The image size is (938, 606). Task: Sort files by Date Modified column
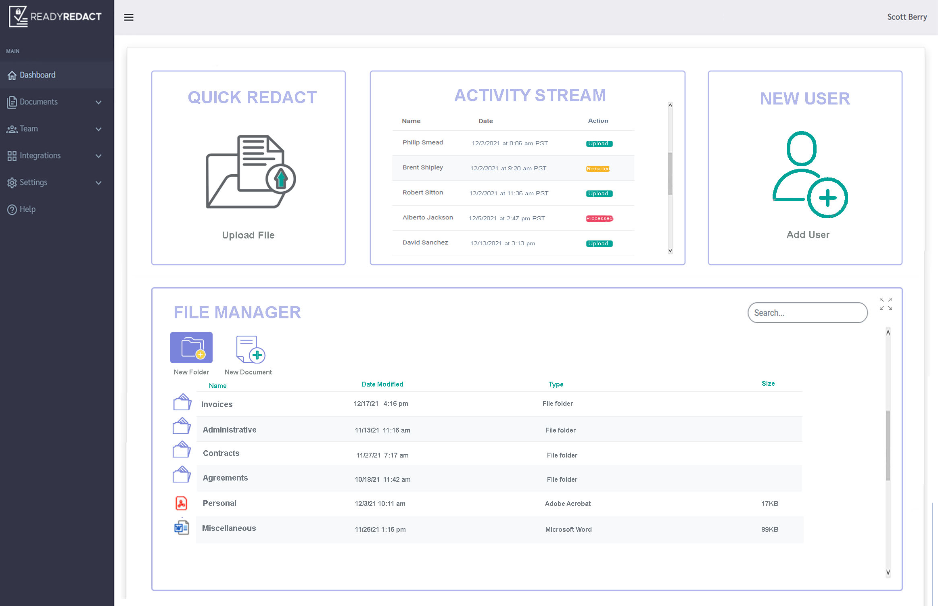click(x=382, y=384)
